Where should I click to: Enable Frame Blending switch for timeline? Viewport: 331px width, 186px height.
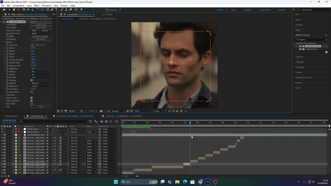[x=106, y=121]
